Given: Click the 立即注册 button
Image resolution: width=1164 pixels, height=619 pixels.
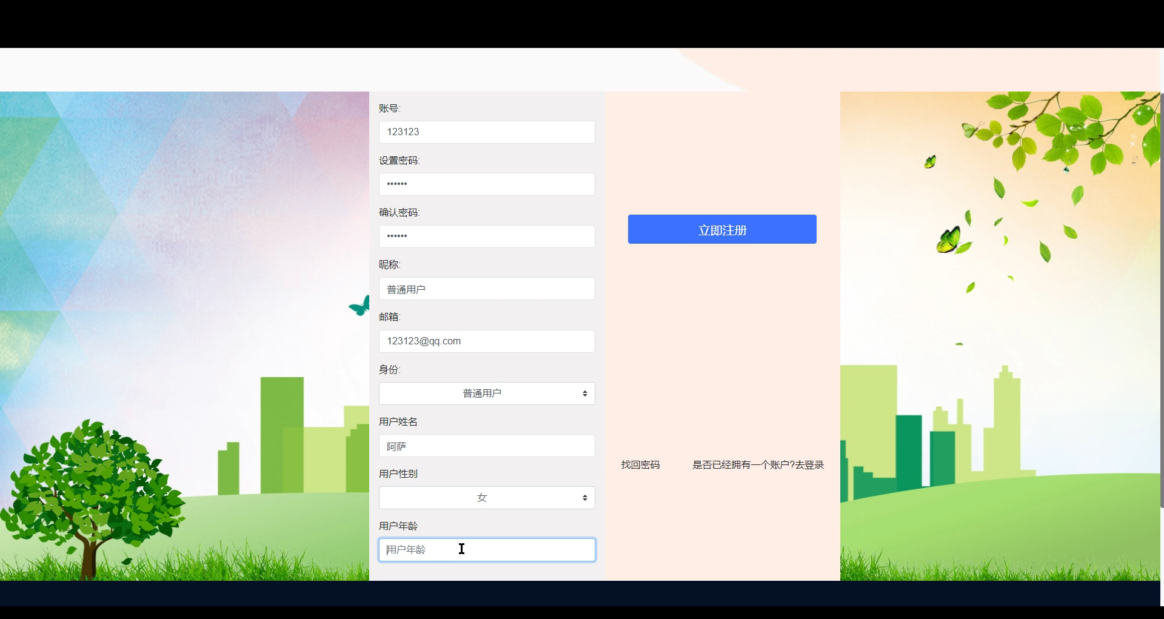Looking at the screenshot, I should coord(722,229).
